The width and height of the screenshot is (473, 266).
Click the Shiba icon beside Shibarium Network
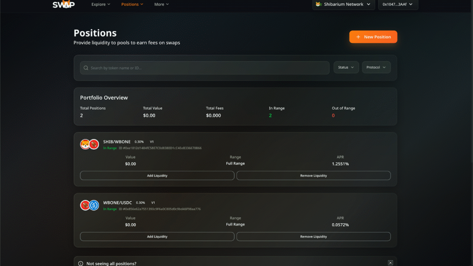(318, 4)
